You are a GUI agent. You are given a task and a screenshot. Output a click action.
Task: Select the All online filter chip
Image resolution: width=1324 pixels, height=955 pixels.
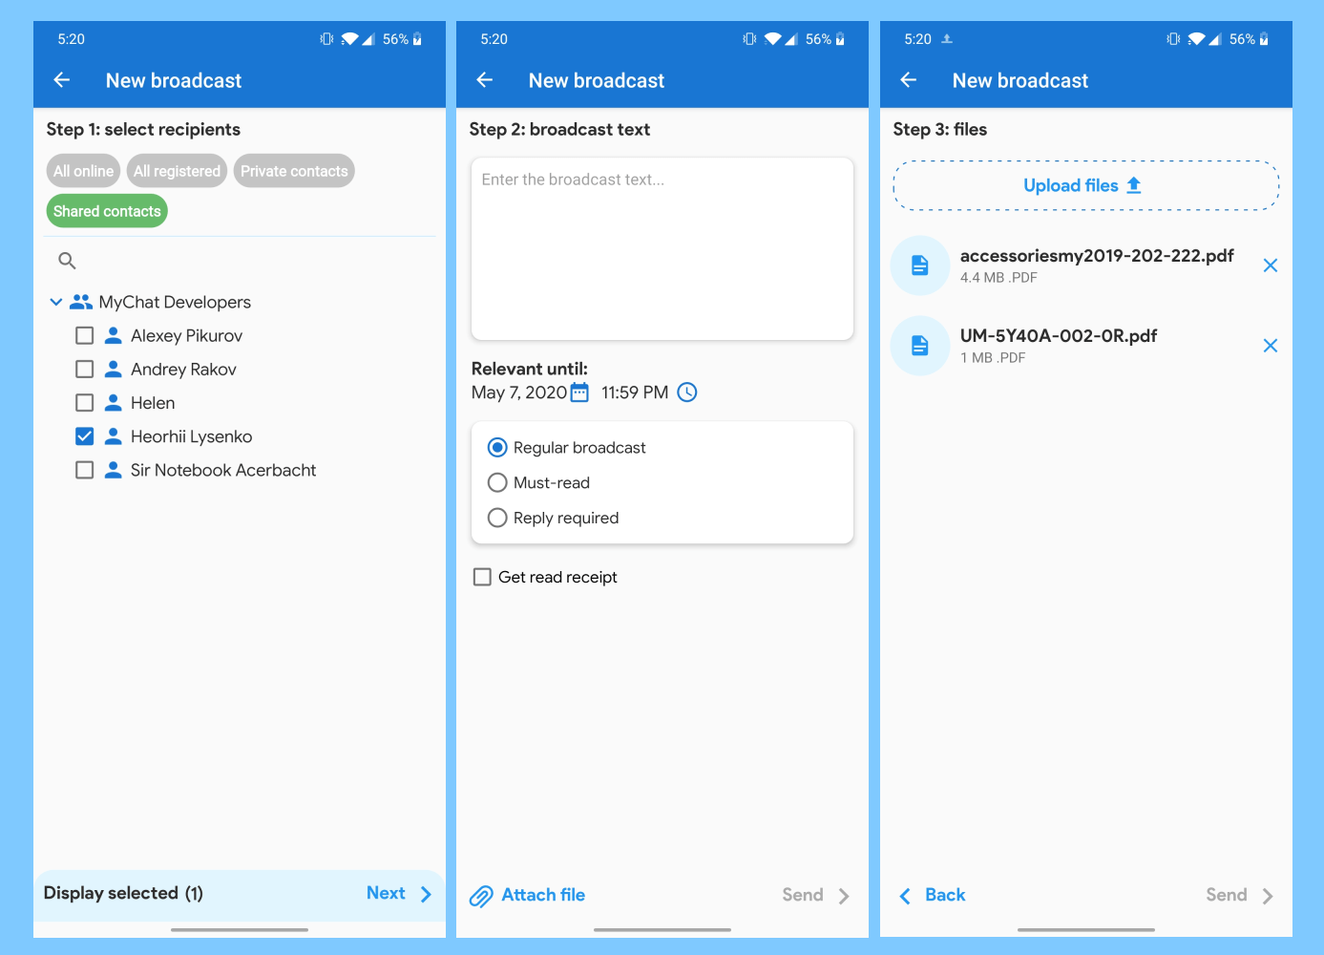click(83, 171)
